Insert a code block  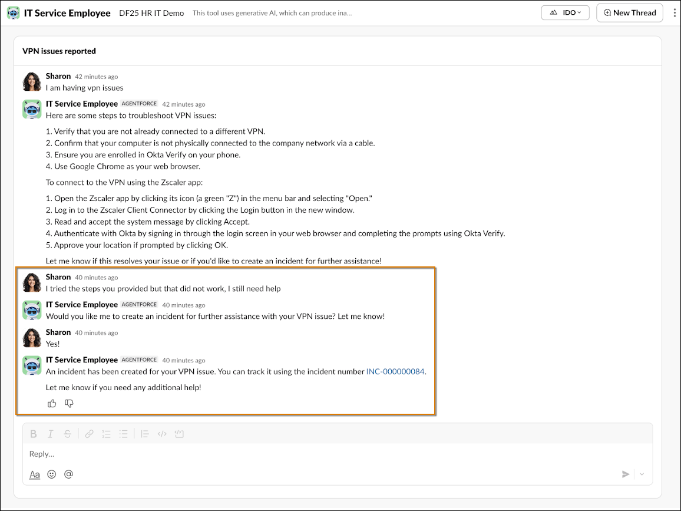(x=179, y=434)
